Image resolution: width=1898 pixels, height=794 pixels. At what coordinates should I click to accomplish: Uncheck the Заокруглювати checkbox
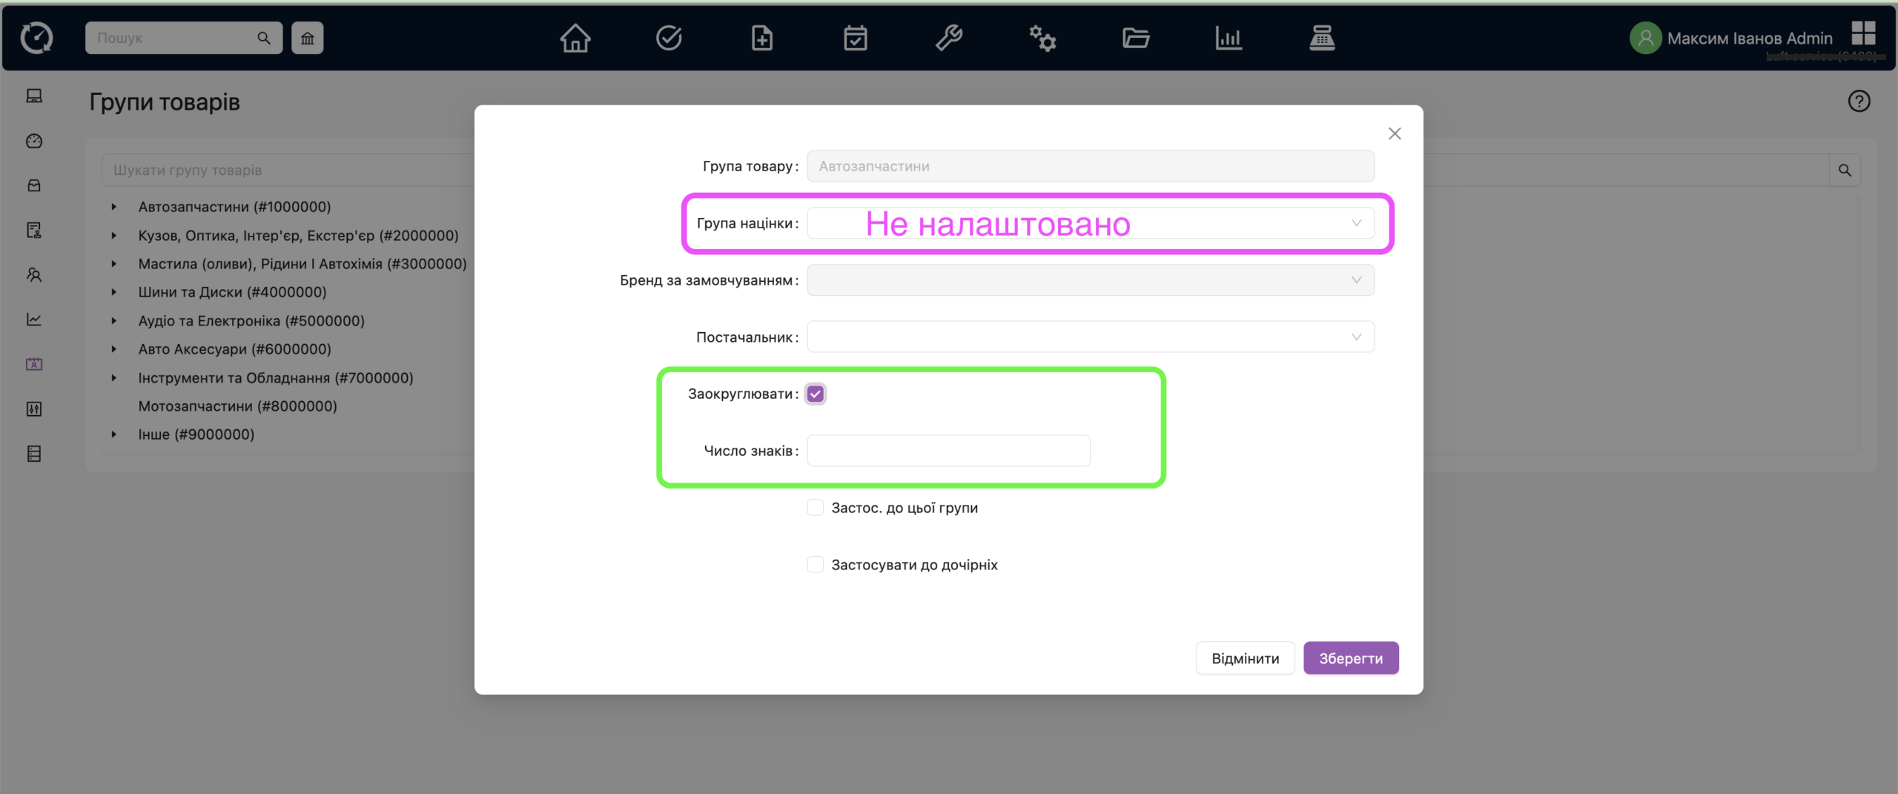point(815,394)
